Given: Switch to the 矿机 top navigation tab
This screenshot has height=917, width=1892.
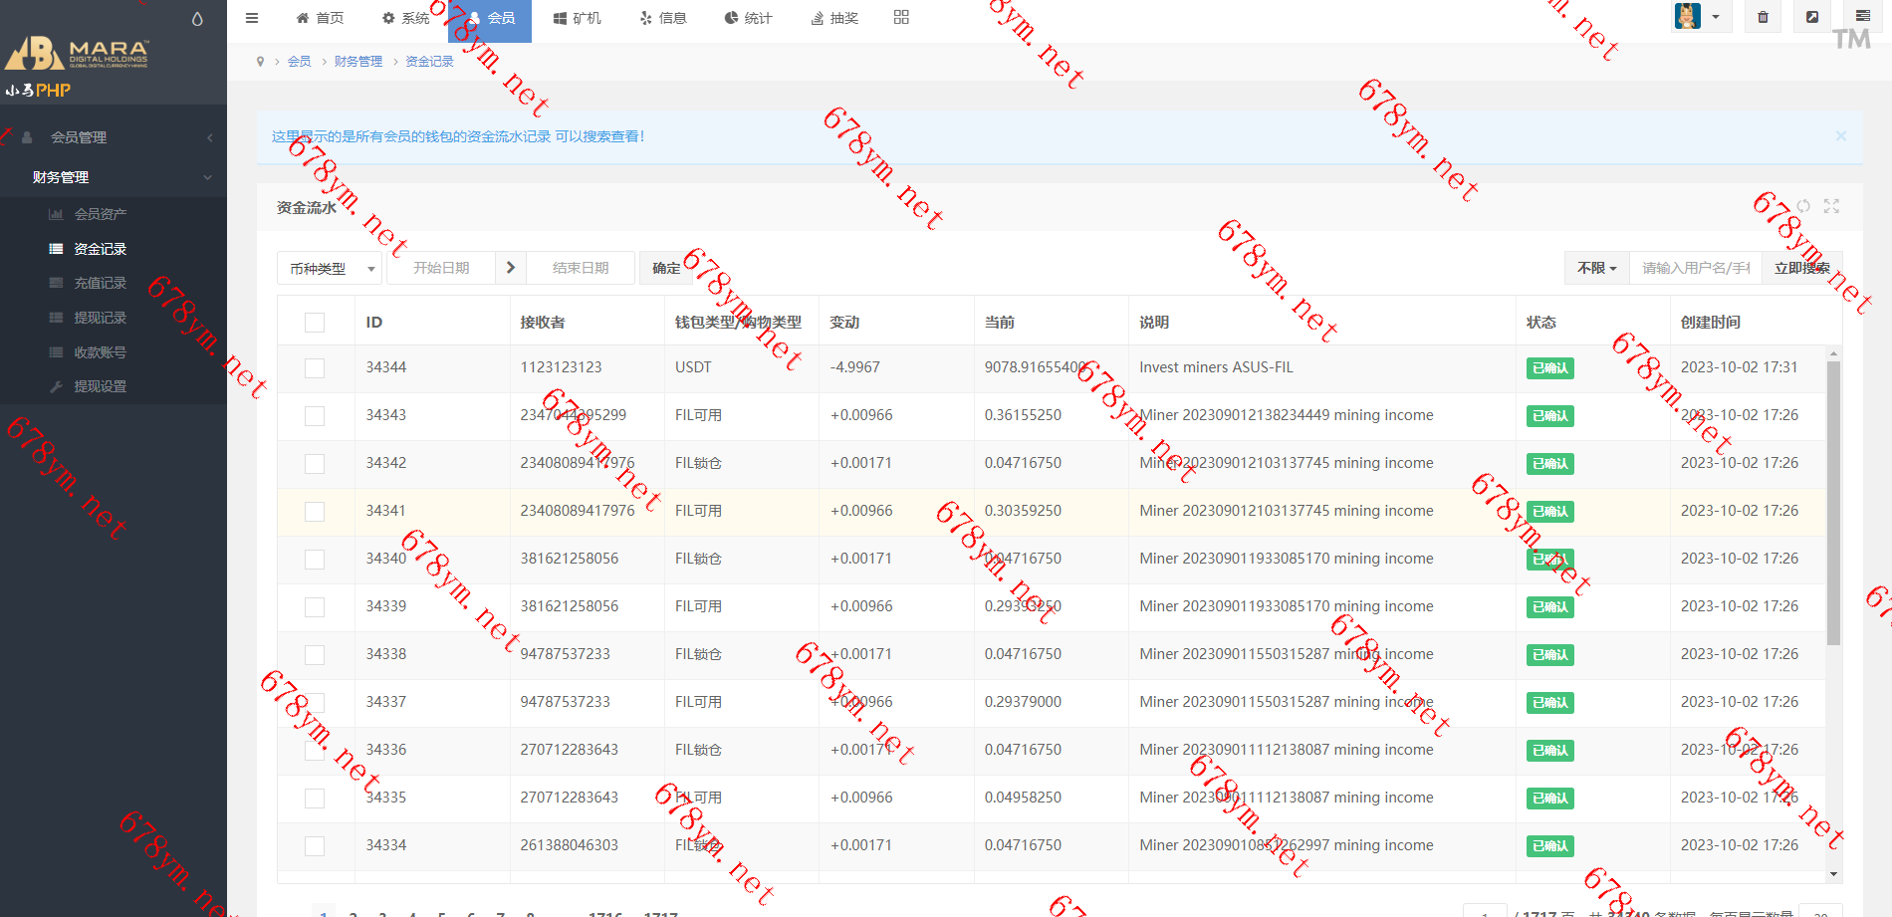Looking at the screenshot, I should point(578,18).
